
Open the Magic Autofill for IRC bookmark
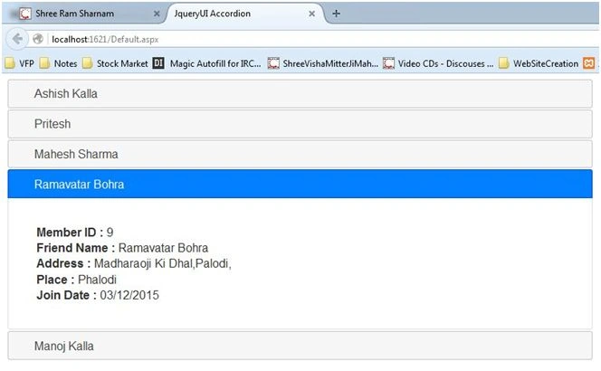click(x=207, y=63)
